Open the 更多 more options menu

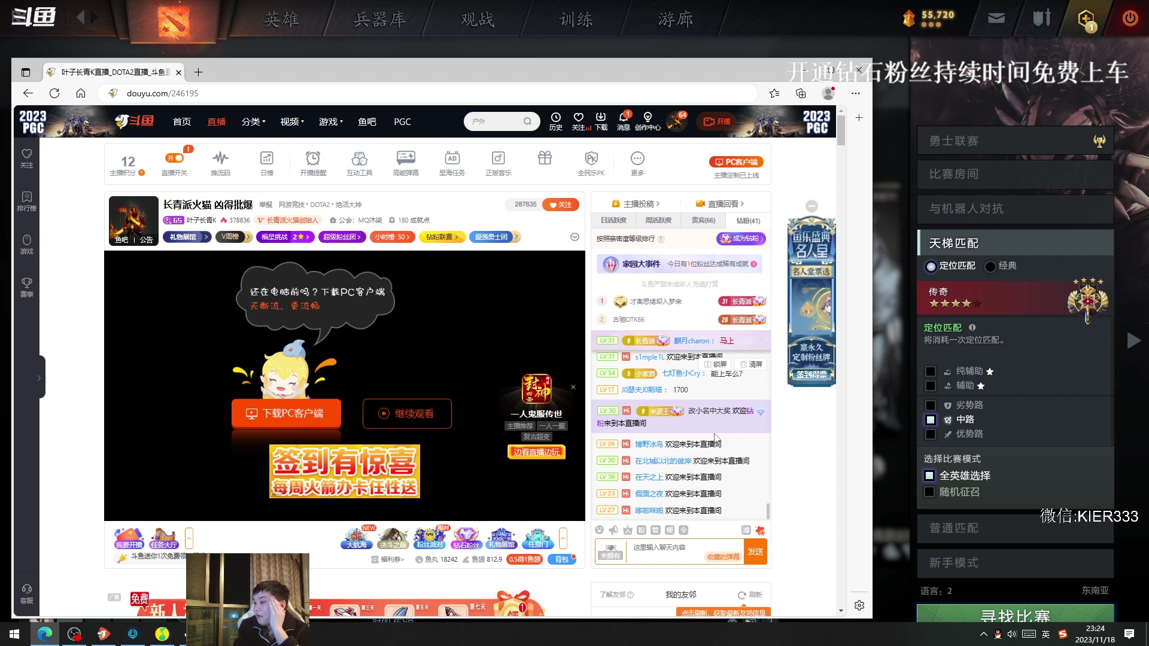pos(637,161)
